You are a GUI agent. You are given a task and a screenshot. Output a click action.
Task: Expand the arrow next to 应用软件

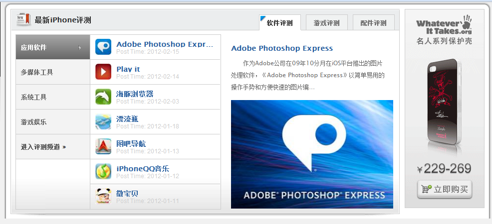[x=80, y=48]
